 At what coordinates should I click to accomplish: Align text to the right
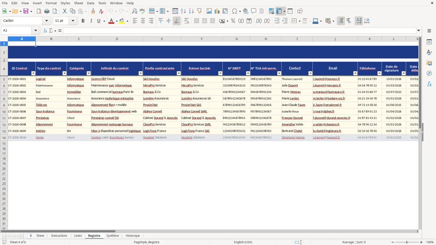pos(151,21)
